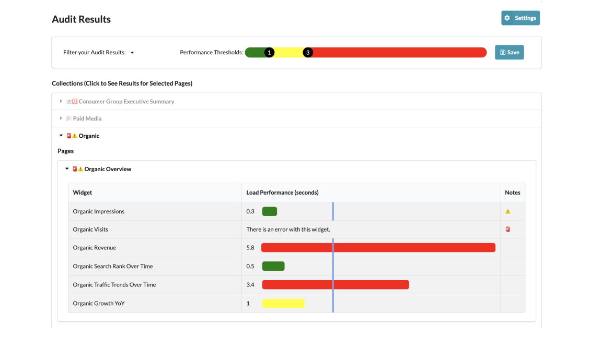The width and height of the screenshot is (601, 337).
Task: Click the red siren icon for Organic Visits
Action: coord(507,230)
